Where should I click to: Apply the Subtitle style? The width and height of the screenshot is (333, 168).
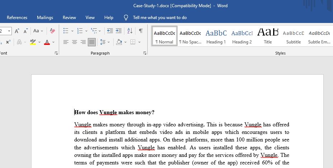coord(294,36)
